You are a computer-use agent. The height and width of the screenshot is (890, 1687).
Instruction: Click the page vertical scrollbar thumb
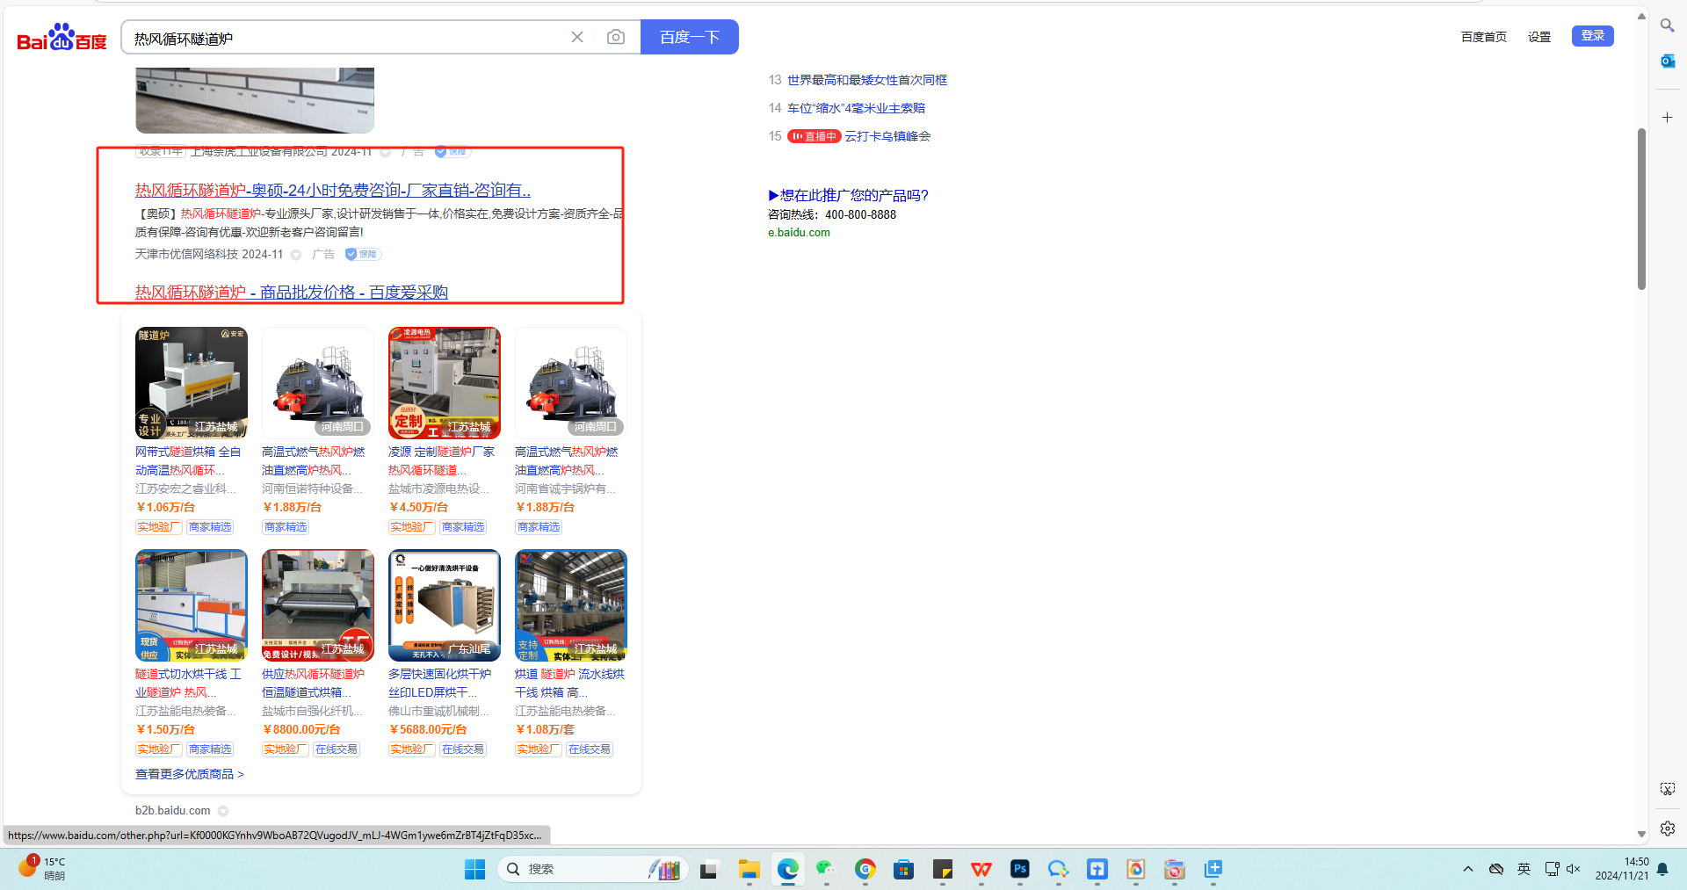coord(1640,209)
